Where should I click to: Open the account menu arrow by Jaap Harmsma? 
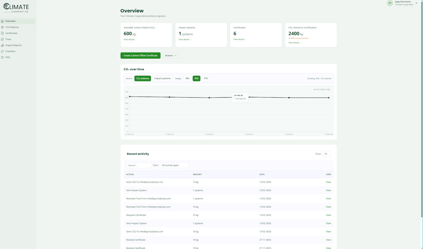click(416, 3)
